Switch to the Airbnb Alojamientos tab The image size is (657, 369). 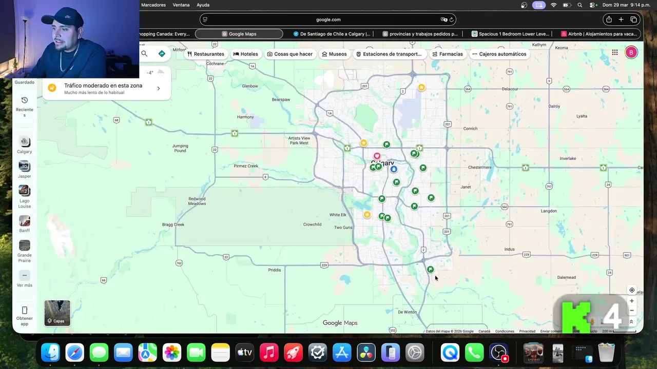(599, 34)
